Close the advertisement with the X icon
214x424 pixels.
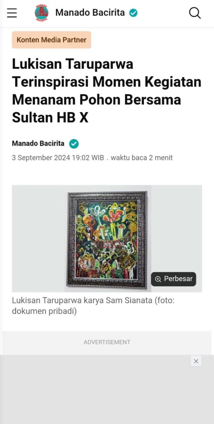pos(196,361)
